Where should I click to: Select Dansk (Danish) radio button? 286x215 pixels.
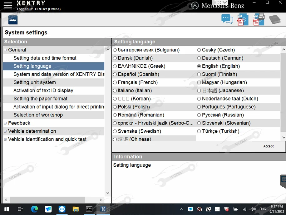(x=115, y=58)
